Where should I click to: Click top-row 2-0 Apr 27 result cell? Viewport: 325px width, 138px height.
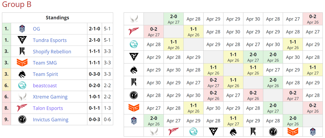point(174,19)
